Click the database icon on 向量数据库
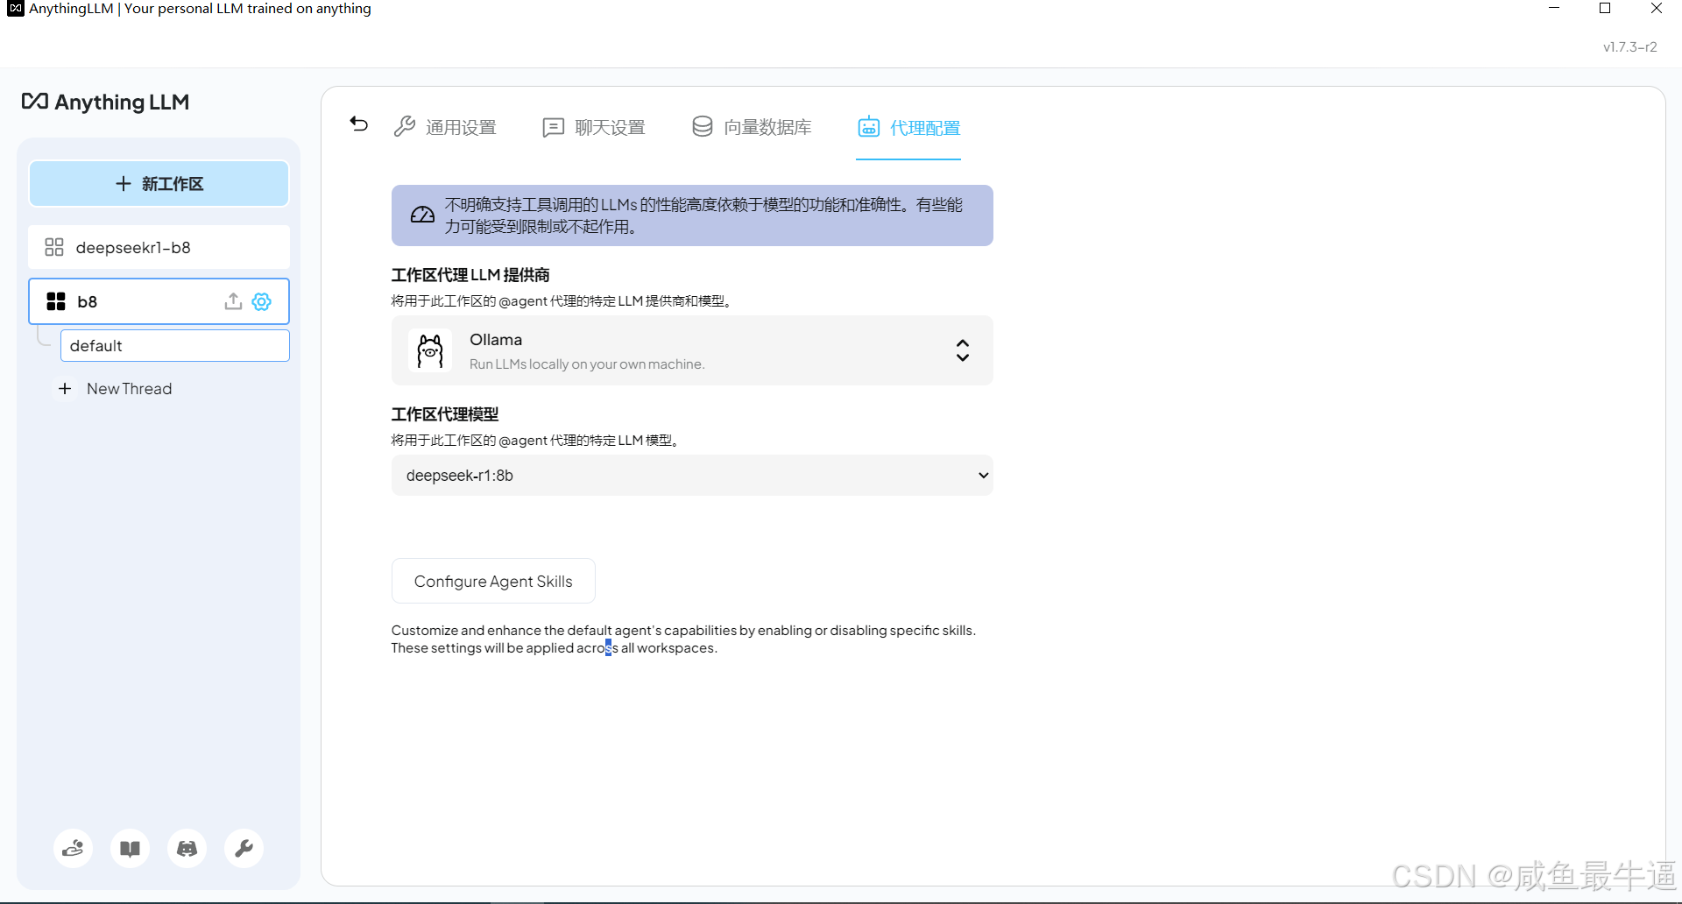1682x904 pixels. [703, 127]
